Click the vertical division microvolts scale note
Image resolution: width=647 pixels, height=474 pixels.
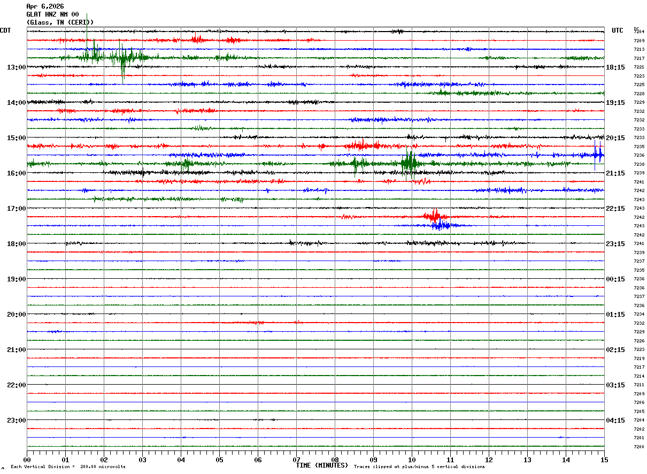(68, 467)
